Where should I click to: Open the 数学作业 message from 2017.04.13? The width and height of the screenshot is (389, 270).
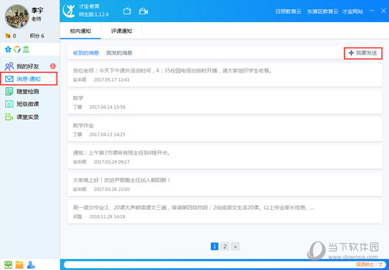225,129
